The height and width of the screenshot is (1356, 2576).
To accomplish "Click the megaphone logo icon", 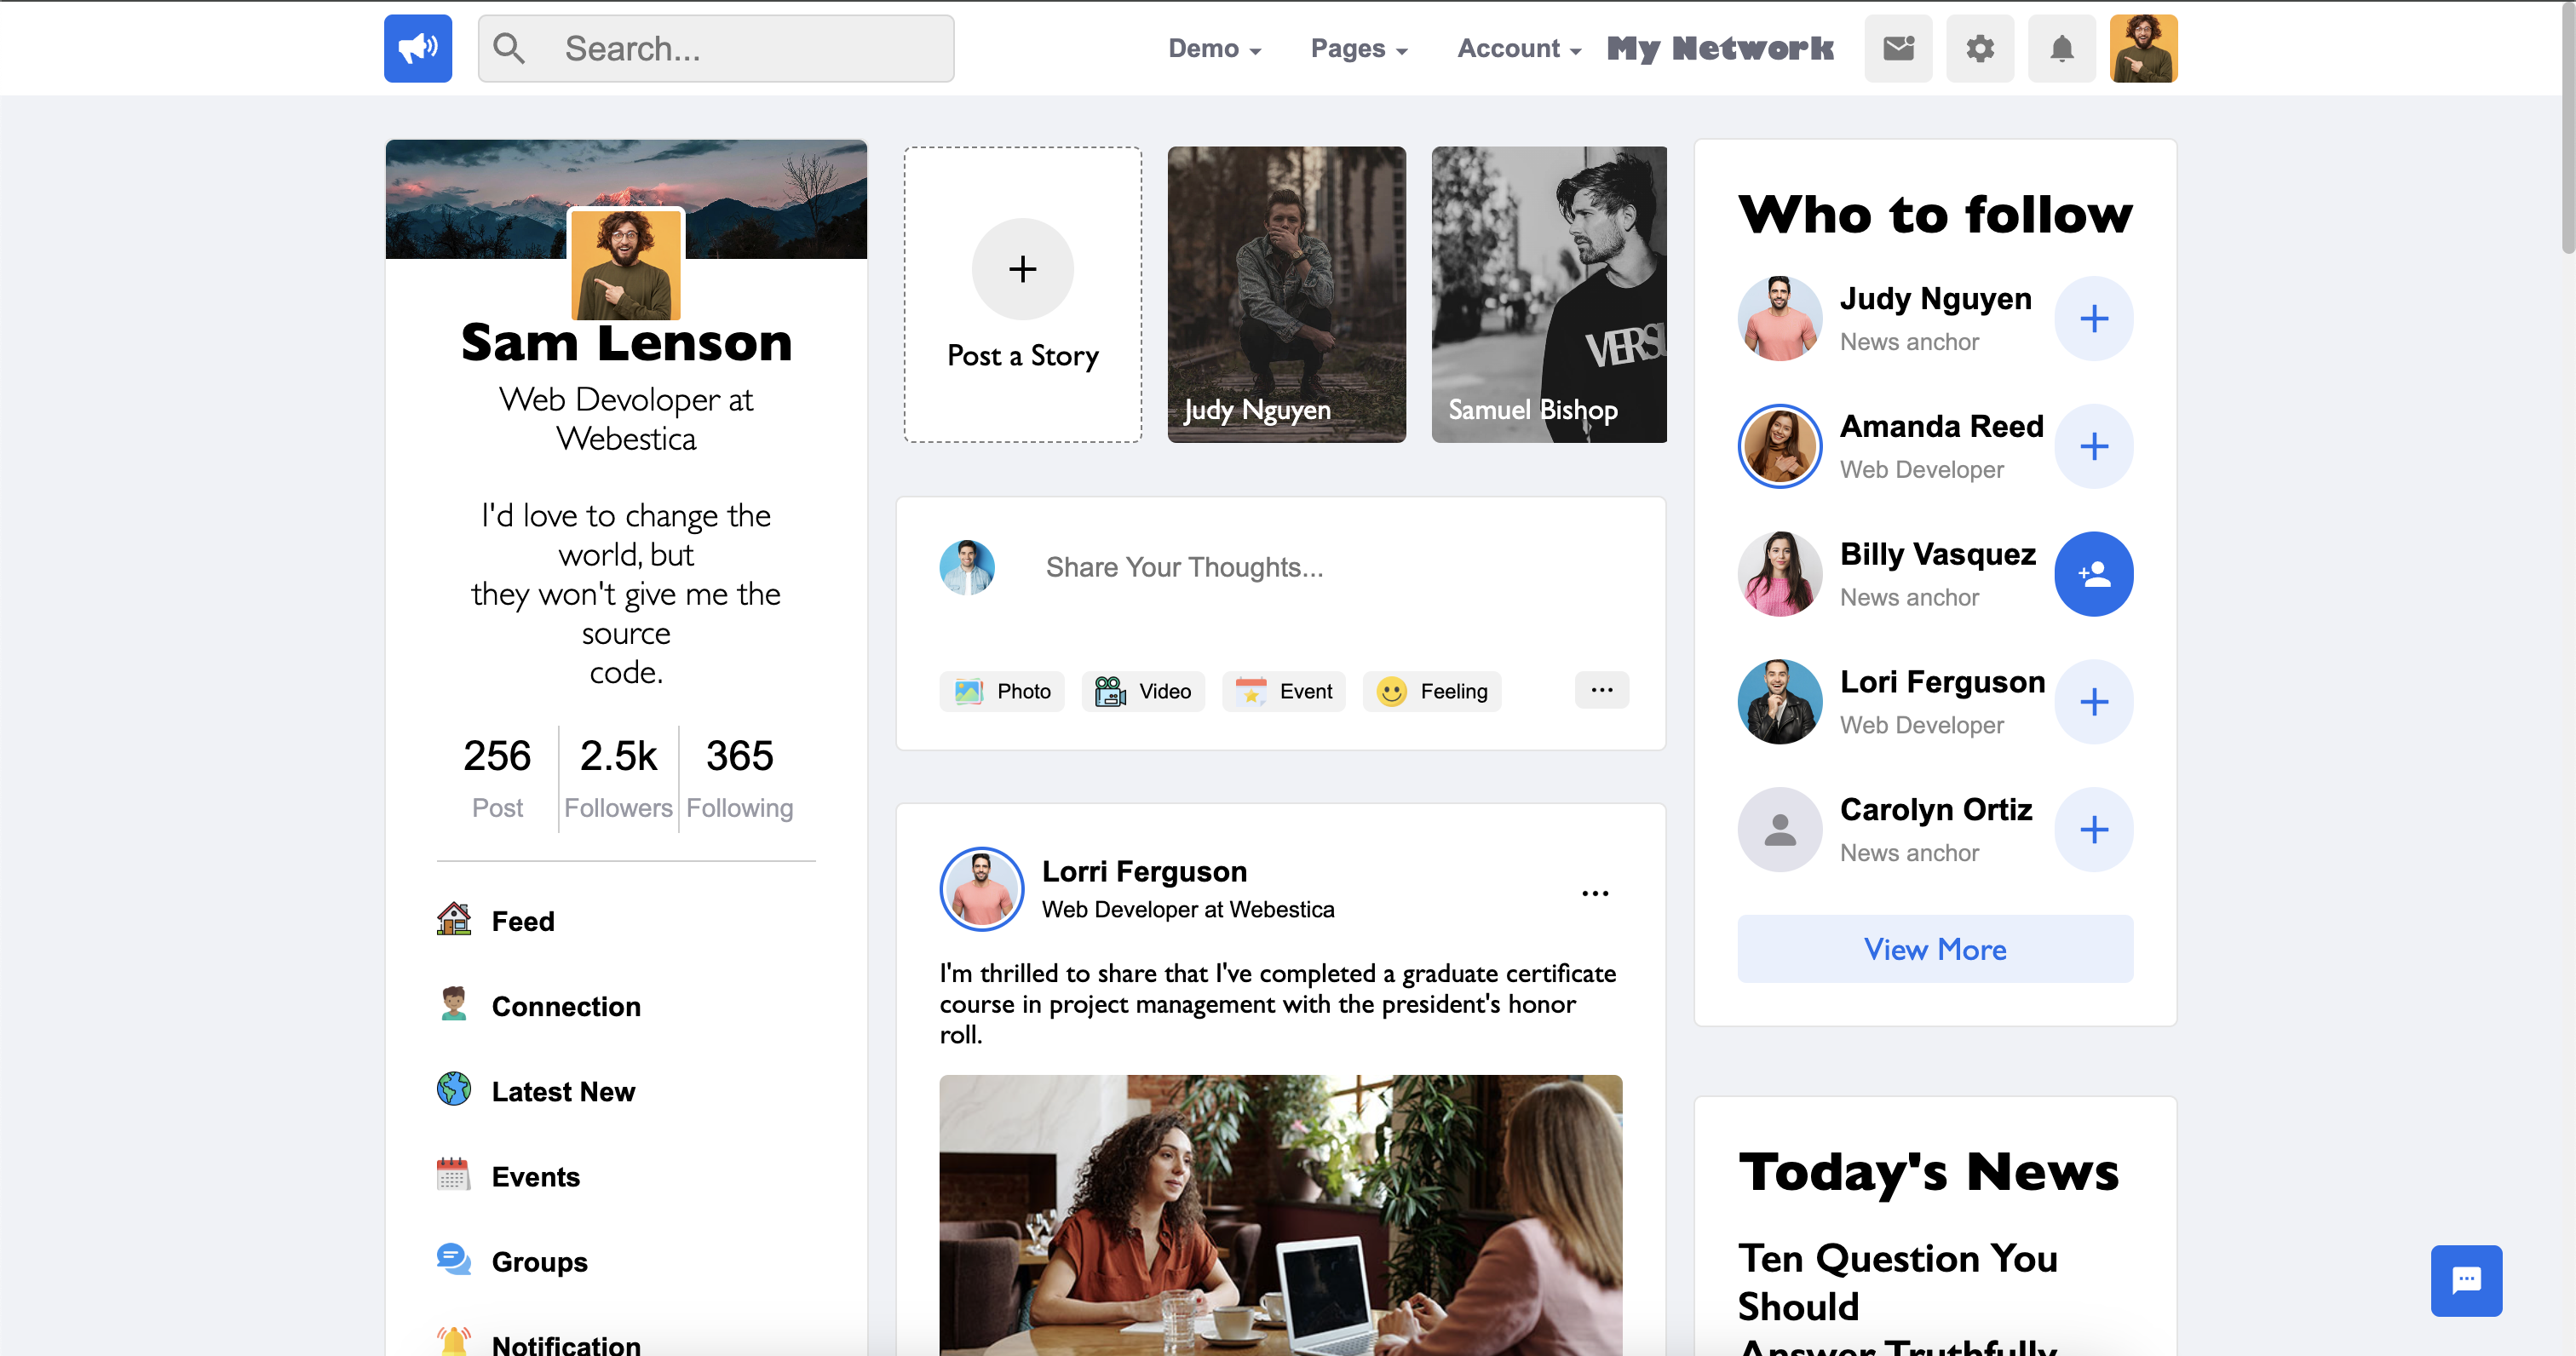I will [418, 48].
